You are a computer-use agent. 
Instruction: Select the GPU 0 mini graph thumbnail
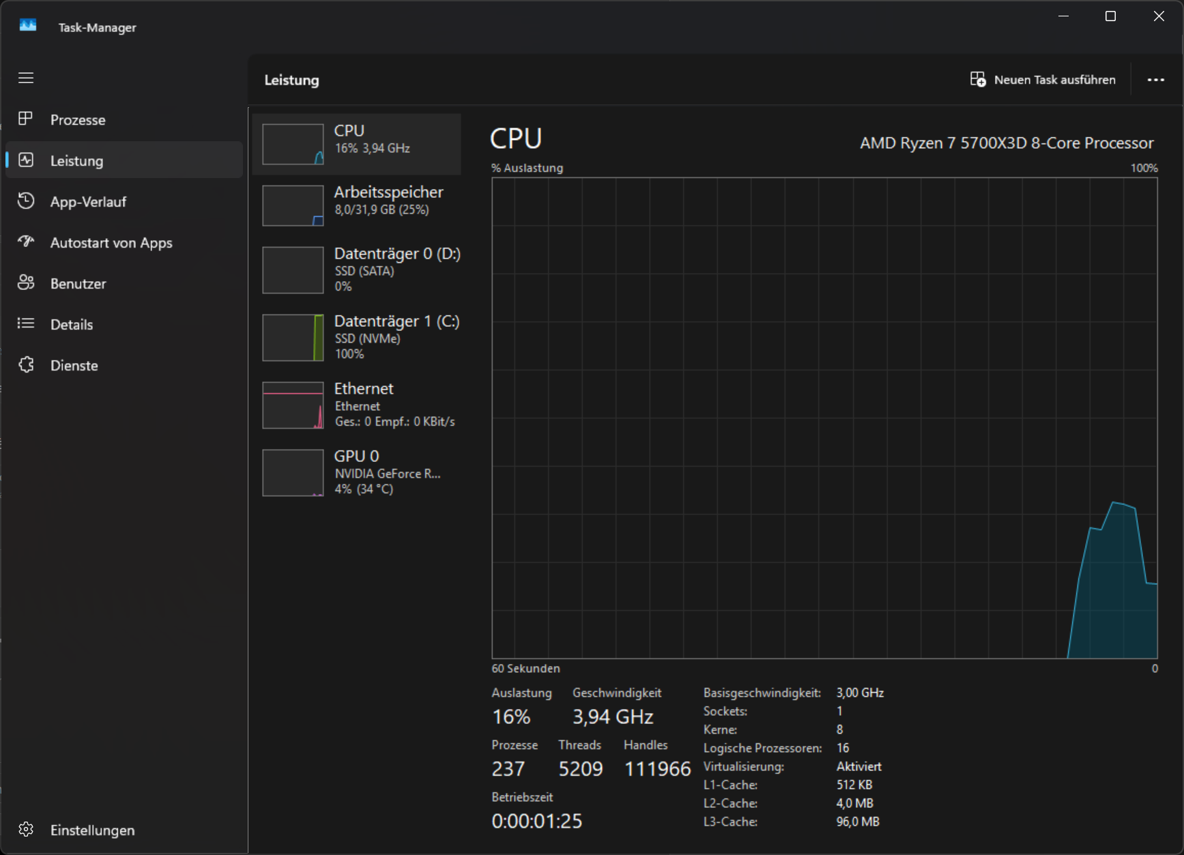point(293,472)
